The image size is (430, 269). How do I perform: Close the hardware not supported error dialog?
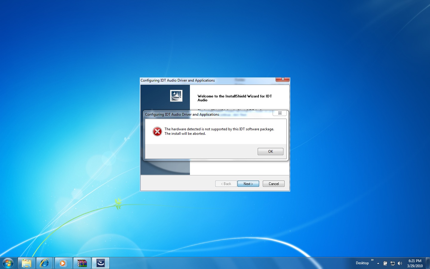(x=280, y=113)
